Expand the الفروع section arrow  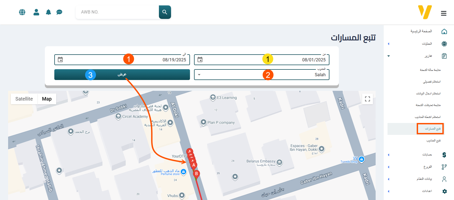[x=389, y=167]
